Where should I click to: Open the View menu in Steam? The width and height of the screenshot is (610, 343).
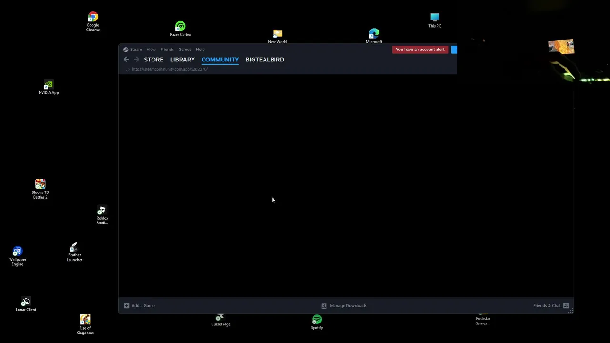[151, 50]
